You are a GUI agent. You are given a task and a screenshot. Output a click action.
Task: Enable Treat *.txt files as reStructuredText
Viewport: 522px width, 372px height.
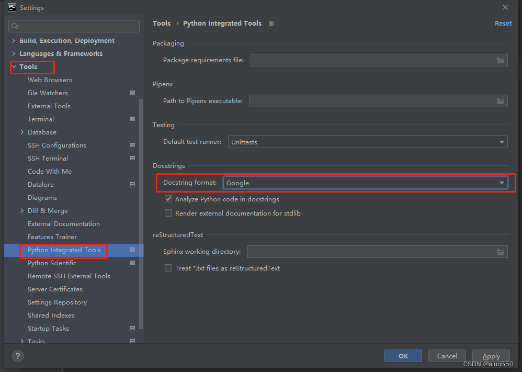(x=168, y=268)
